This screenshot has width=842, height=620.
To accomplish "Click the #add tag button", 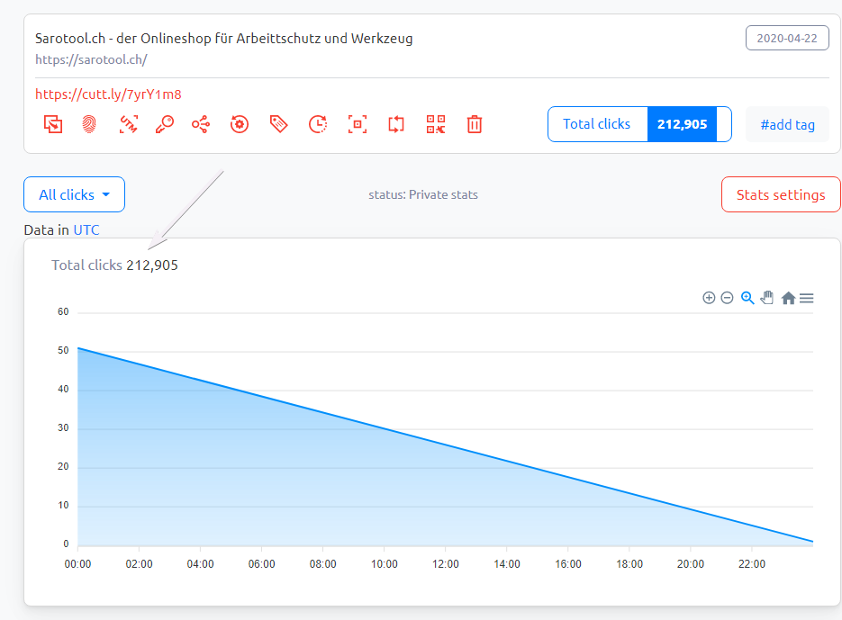I will 787,124.
